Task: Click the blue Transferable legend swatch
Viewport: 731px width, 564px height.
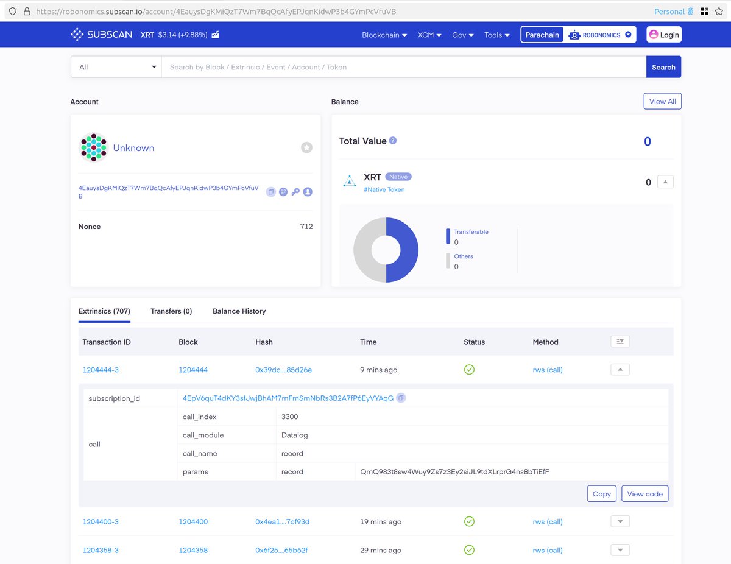Action: click(x=448, y=236)
